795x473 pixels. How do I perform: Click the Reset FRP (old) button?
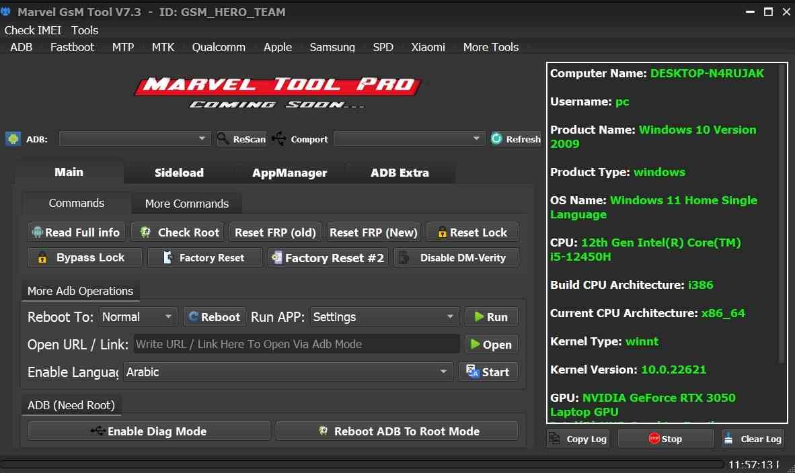click(275, 232)
